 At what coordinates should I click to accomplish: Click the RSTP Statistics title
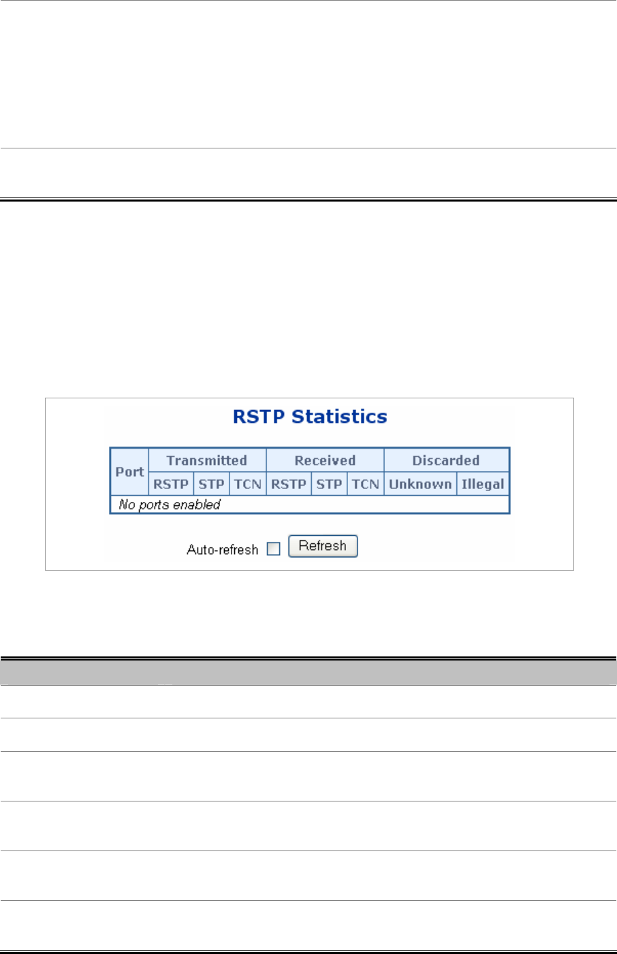(310, 417)
